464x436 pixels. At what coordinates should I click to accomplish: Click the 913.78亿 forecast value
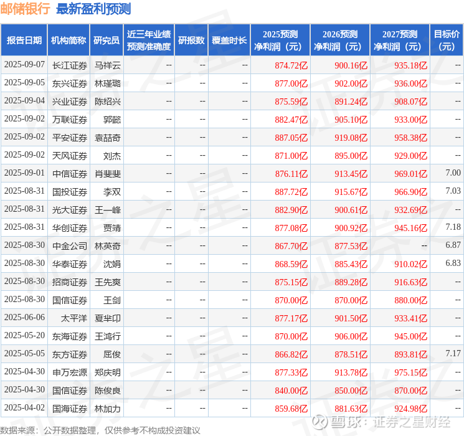click(x=351, y=372)
